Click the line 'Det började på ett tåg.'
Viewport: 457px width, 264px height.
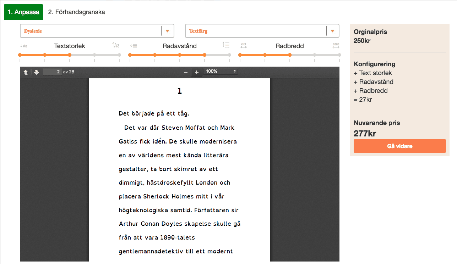pyautogui.click(x=154, y=114)
